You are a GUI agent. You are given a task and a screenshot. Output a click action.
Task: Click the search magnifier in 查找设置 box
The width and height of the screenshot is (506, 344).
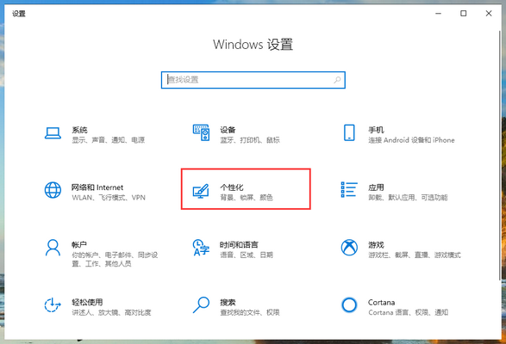click(x=337, y=80)
